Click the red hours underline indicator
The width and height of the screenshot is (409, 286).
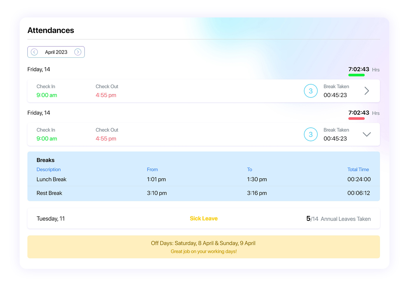[356, 118]
